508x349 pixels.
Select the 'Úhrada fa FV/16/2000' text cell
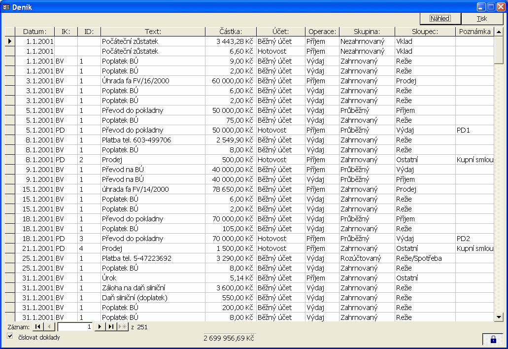coord(152,81)
